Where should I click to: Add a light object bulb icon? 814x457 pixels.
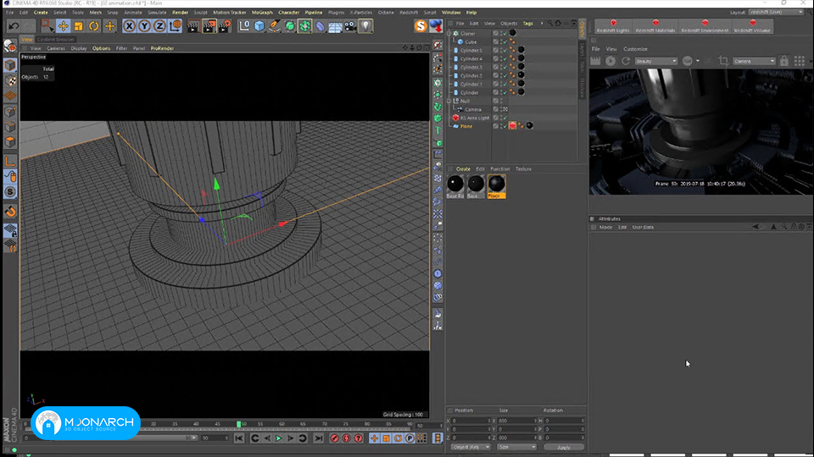365,26
